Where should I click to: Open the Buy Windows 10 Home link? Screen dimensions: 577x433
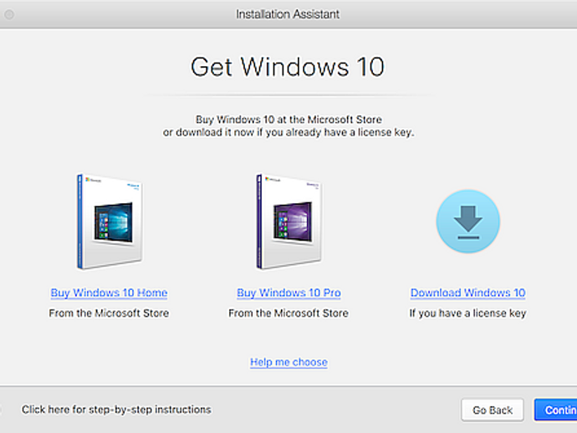point(109,293)
